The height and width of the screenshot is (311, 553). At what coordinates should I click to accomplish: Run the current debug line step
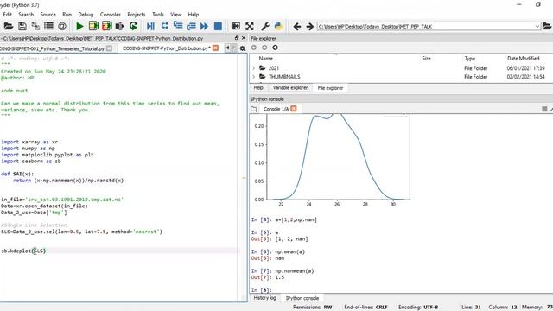click(x=165, y=26)
